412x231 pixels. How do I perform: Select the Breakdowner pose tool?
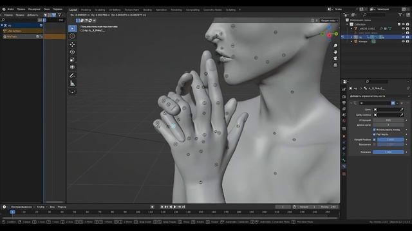point(72,92)
